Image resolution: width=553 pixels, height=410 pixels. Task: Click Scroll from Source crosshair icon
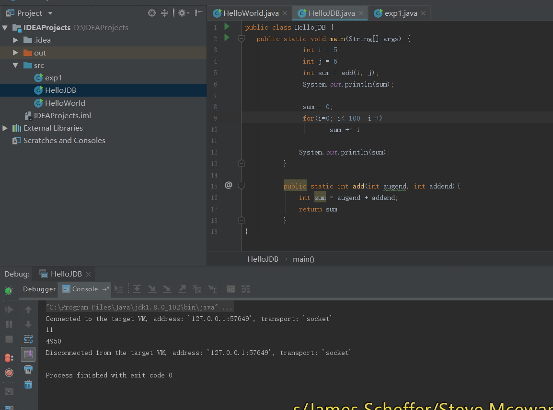(x=151, y=13)
